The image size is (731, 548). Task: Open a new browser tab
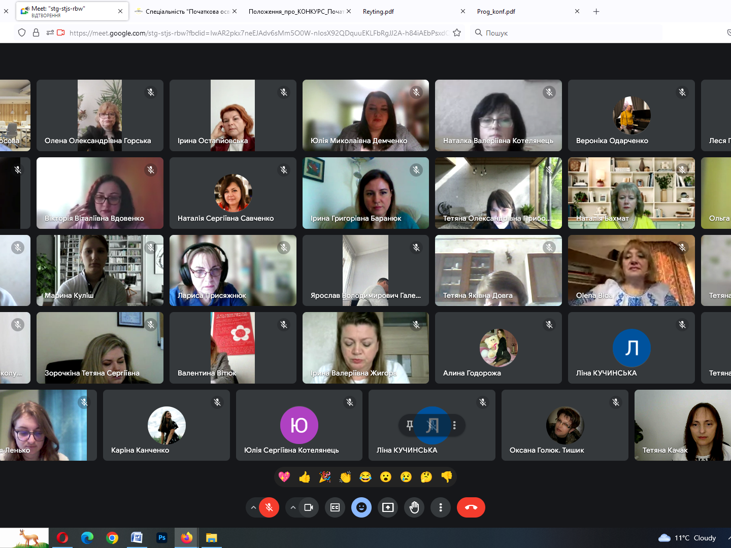pos(596,11)
